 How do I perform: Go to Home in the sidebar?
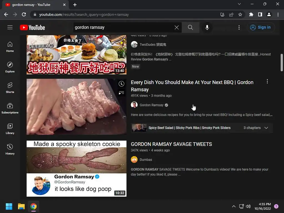pyautogui.click(x=10, y=47)
